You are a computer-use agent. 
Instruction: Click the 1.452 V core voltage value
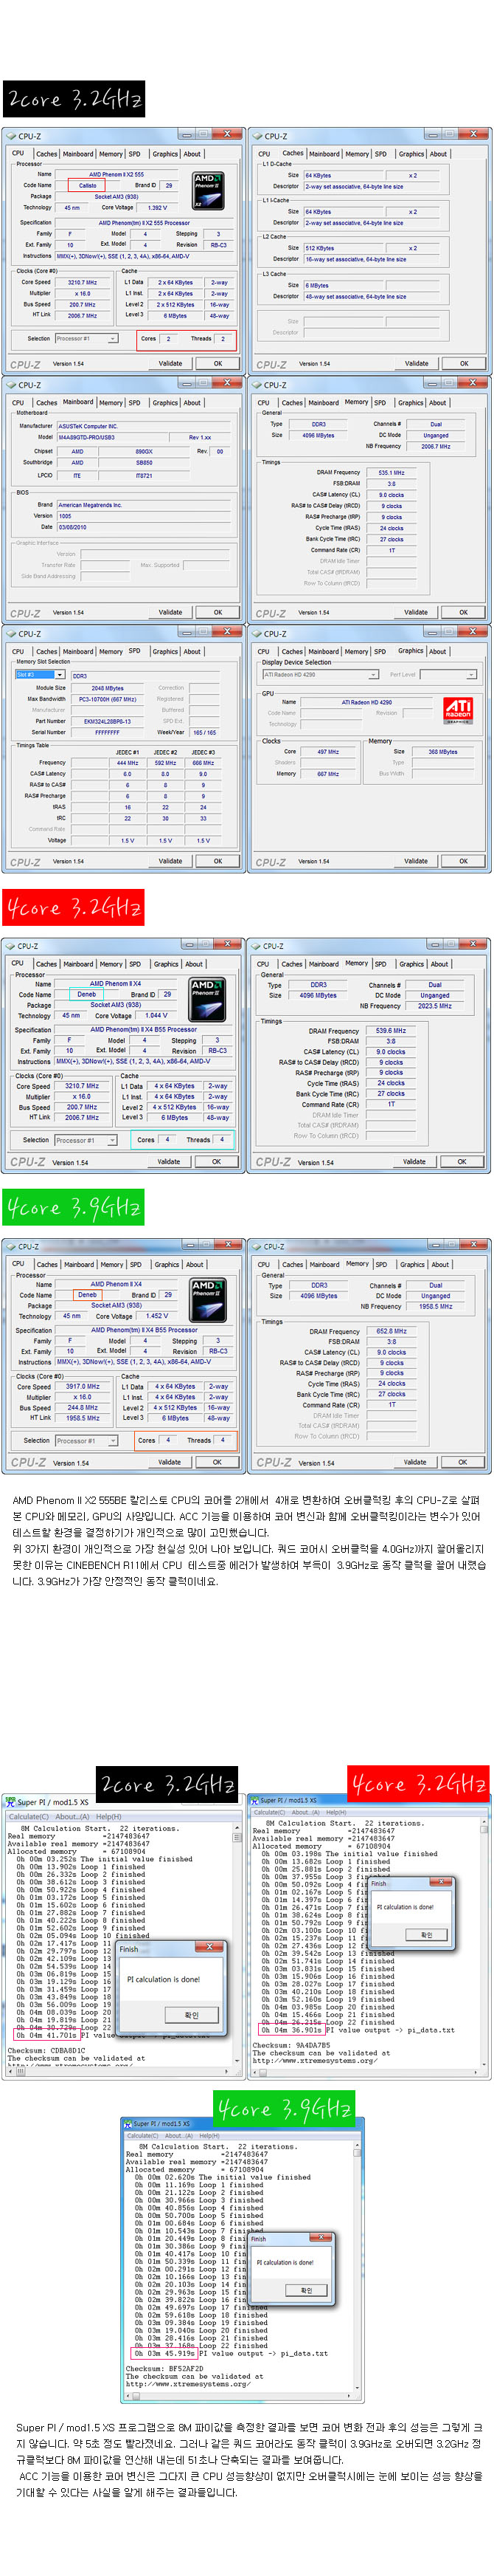pyautogui.click(x=157, y=1317)
